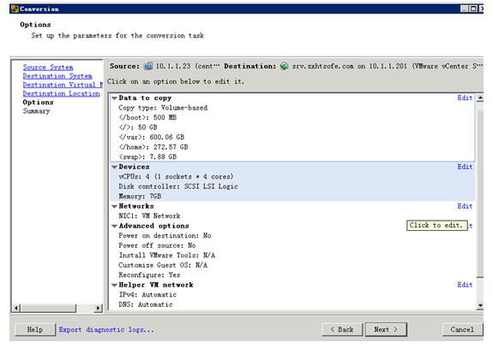This screenshot has height=348, width=493.
Task: Click the source machine computer icon
Action: [148, 66]
